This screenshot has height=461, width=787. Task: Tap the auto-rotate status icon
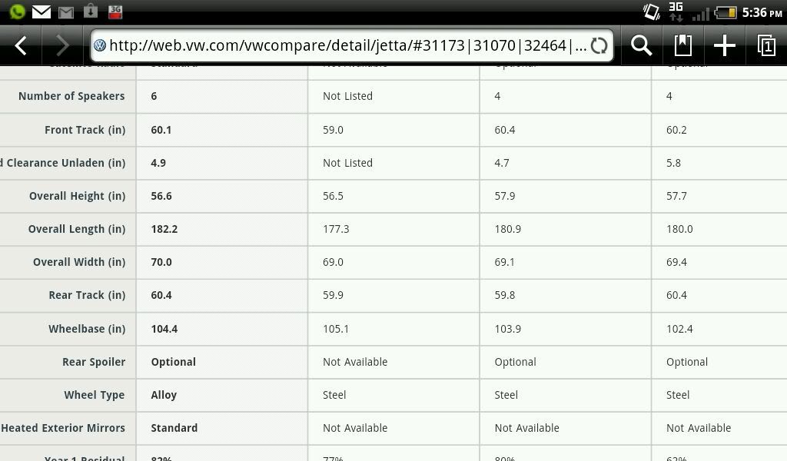[x=651, y=12]
